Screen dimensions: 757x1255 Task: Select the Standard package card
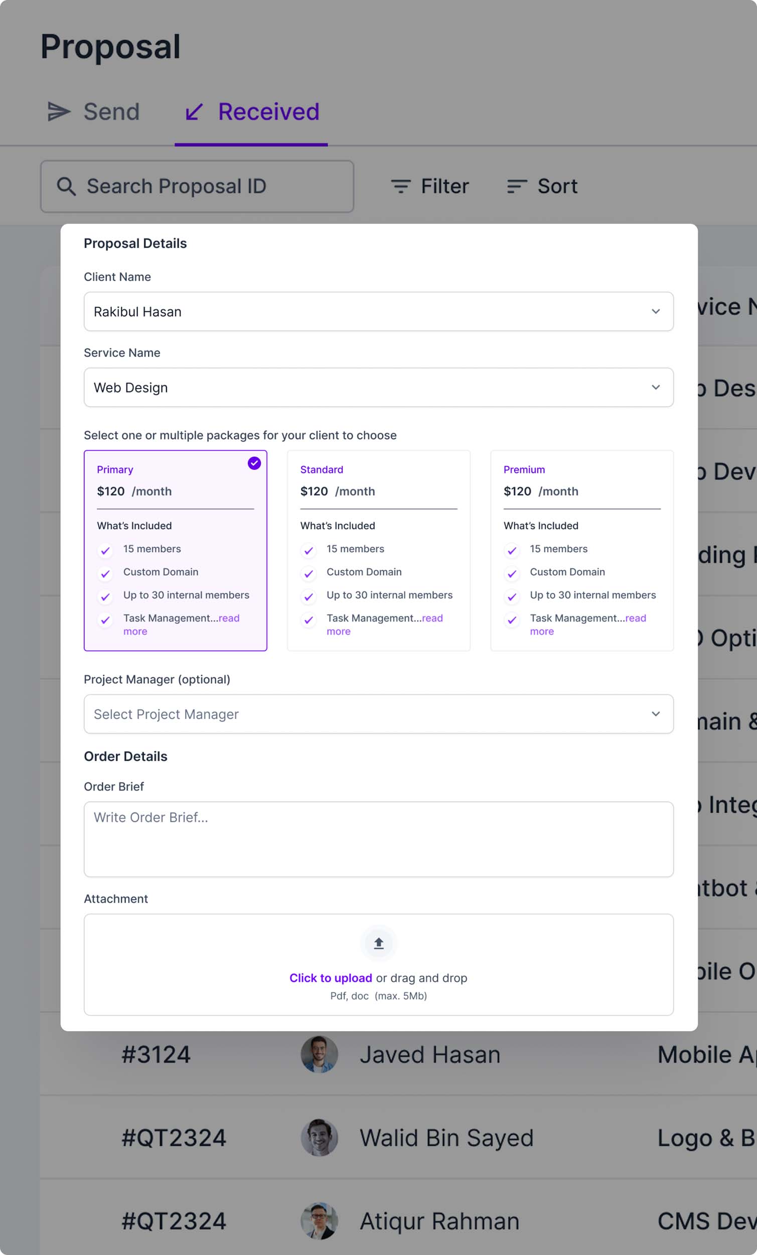(x=378, y=550)
